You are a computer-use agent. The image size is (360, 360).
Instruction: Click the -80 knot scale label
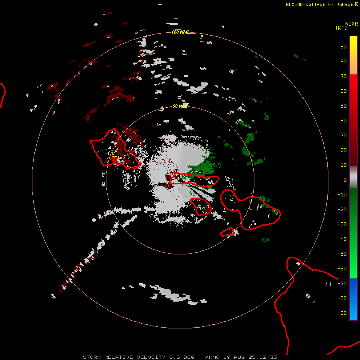(x=342, y=298)
